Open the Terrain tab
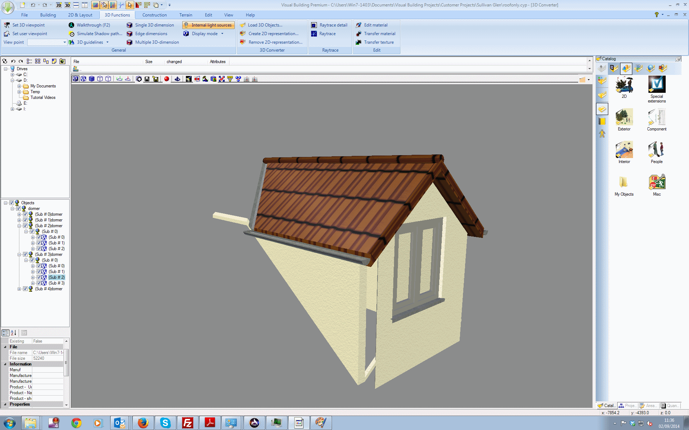689x430 pixels. click(x=186, y=15)
